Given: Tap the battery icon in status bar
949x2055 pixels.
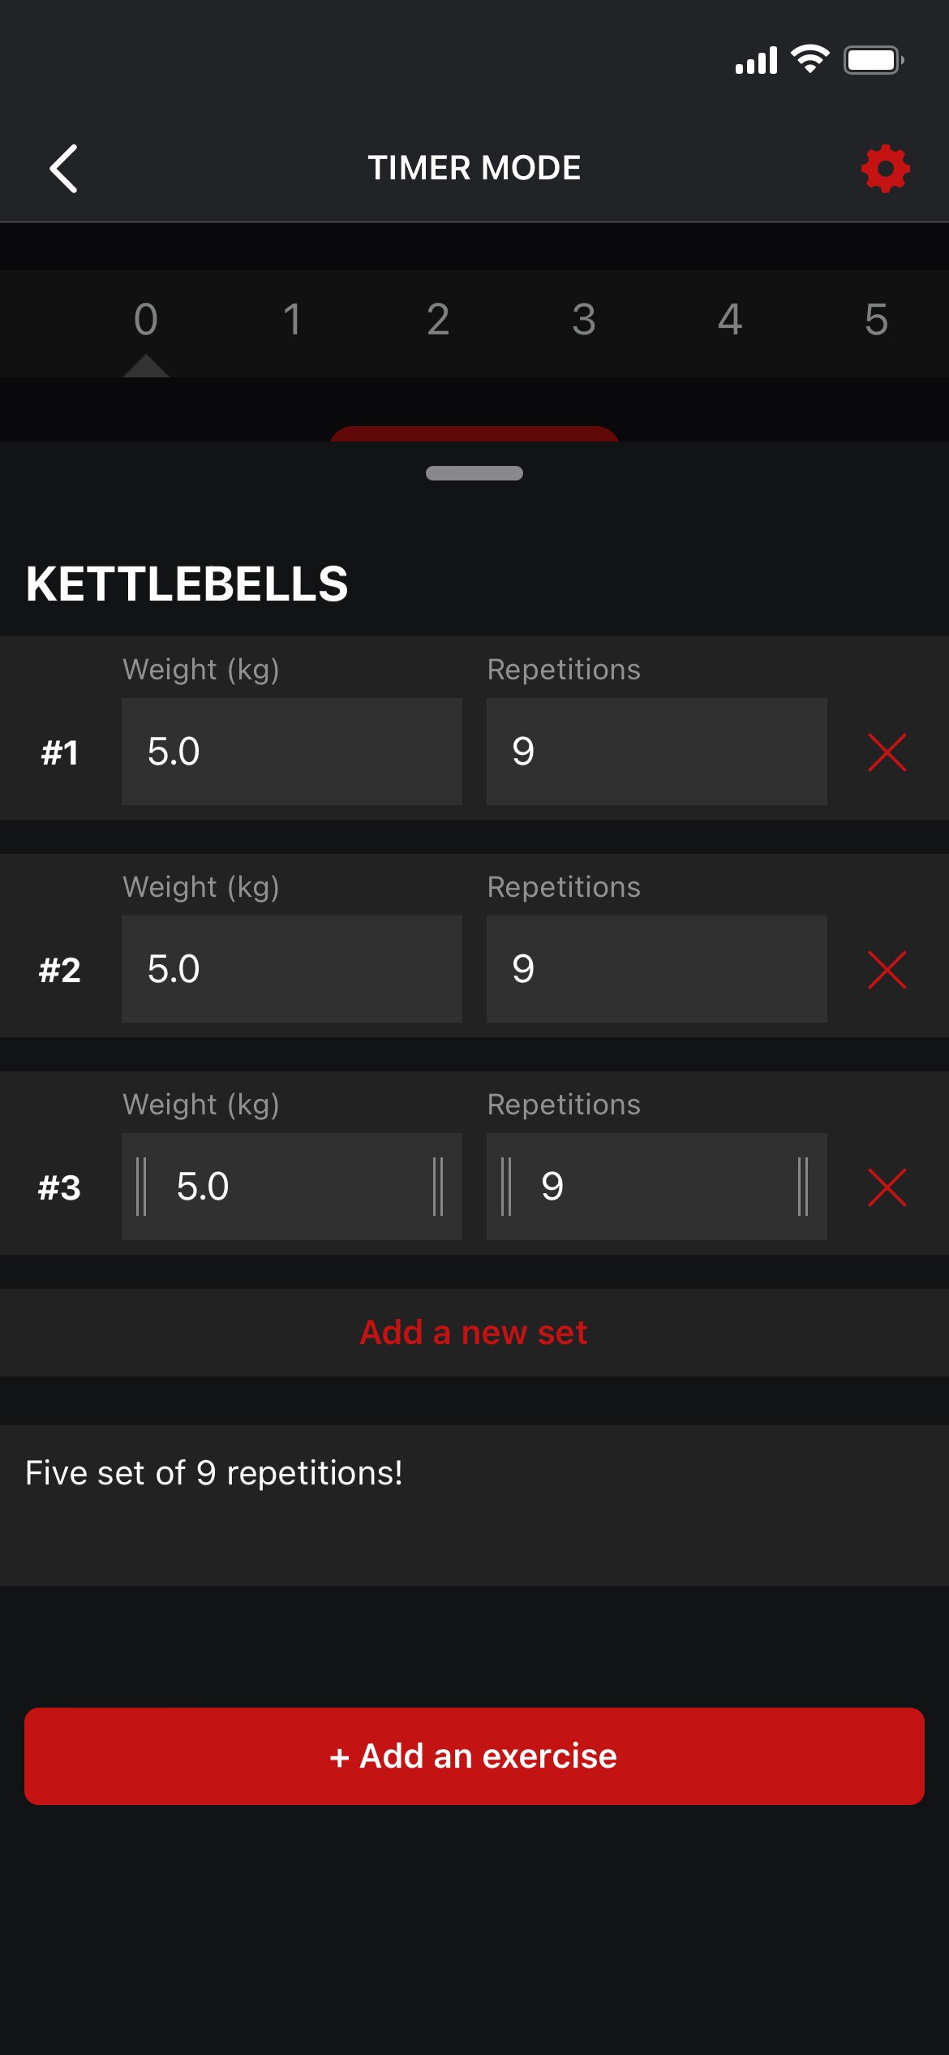Looking at the screenshot, I should pos(873,60).
